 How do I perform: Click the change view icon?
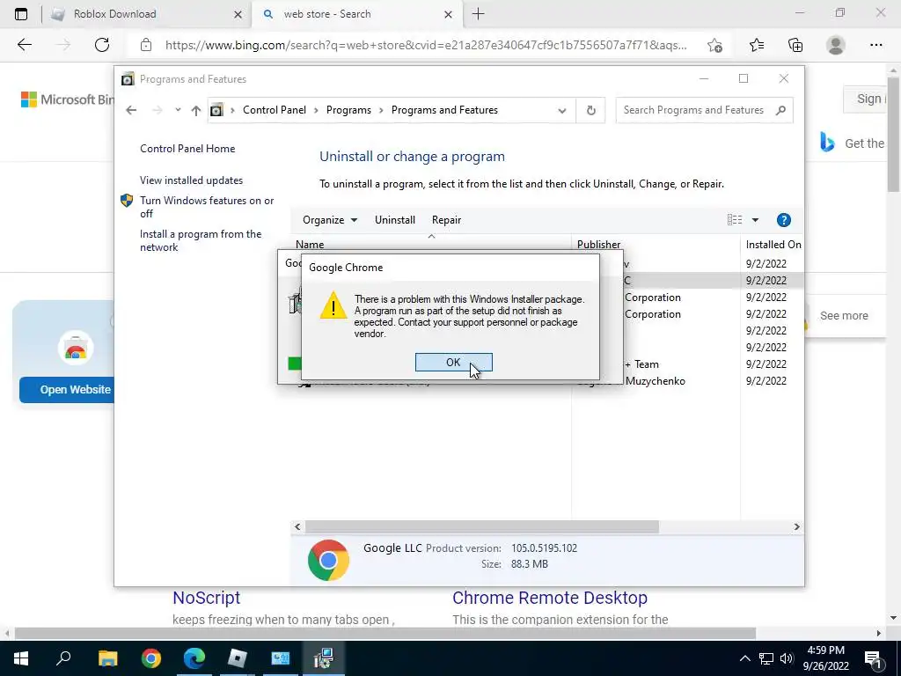[x=735, y=219]
